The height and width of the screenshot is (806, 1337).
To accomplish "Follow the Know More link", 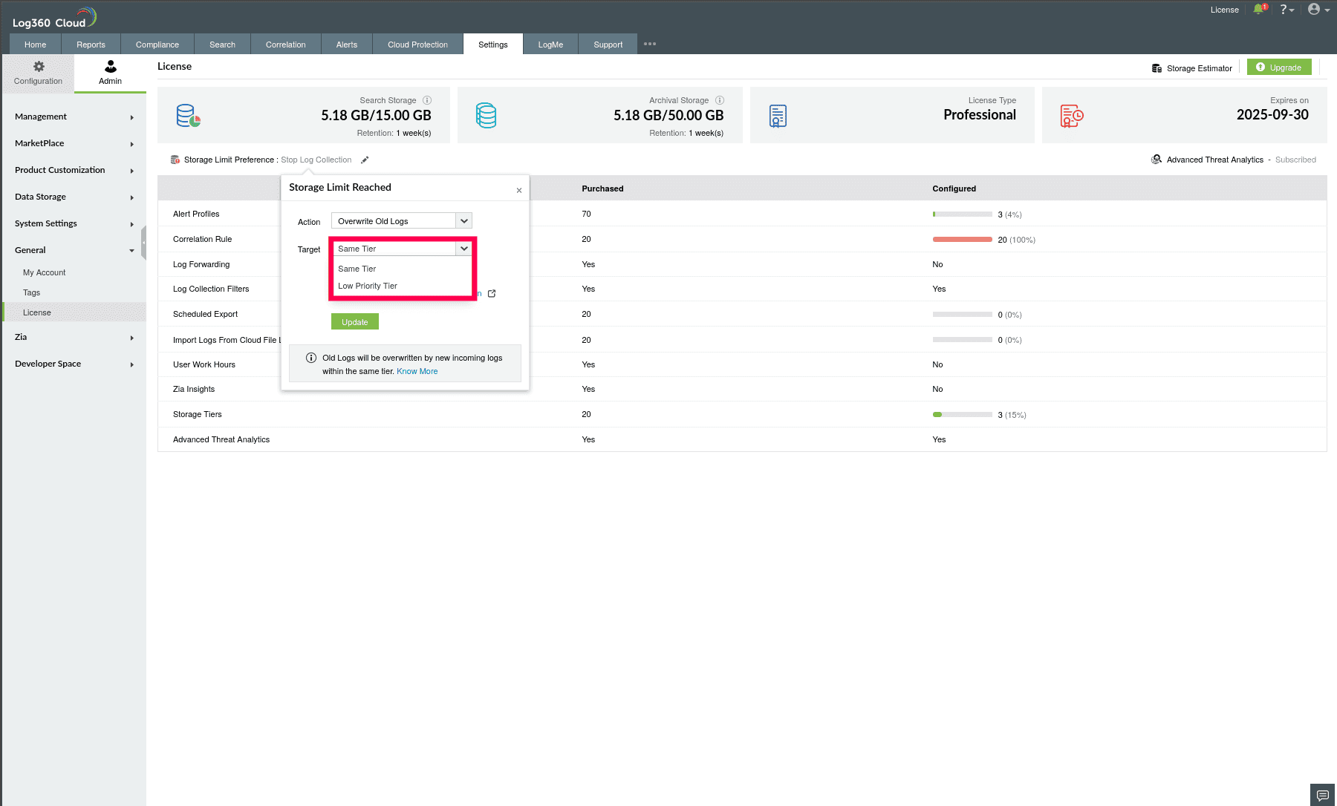I will point(417,371).
